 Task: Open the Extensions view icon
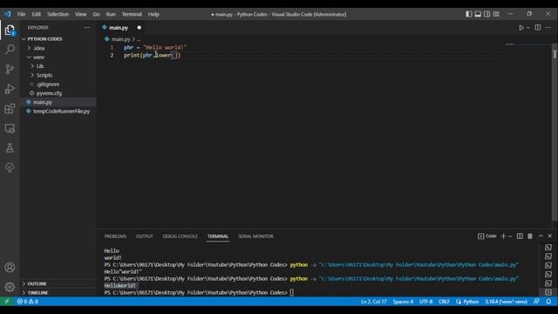(x=10, y=108)
